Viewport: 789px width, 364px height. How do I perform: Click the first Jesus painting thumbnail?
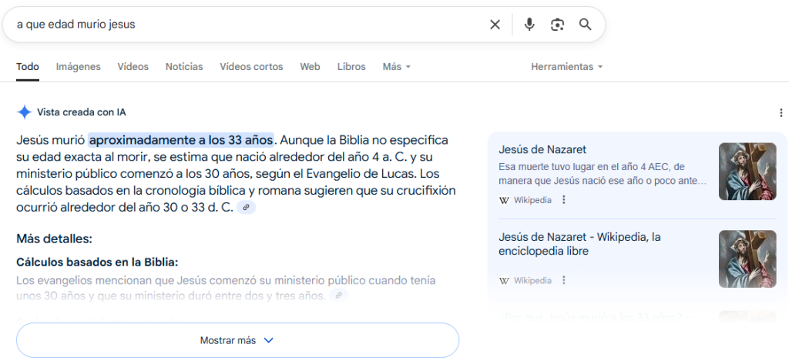tap(747, 172)
